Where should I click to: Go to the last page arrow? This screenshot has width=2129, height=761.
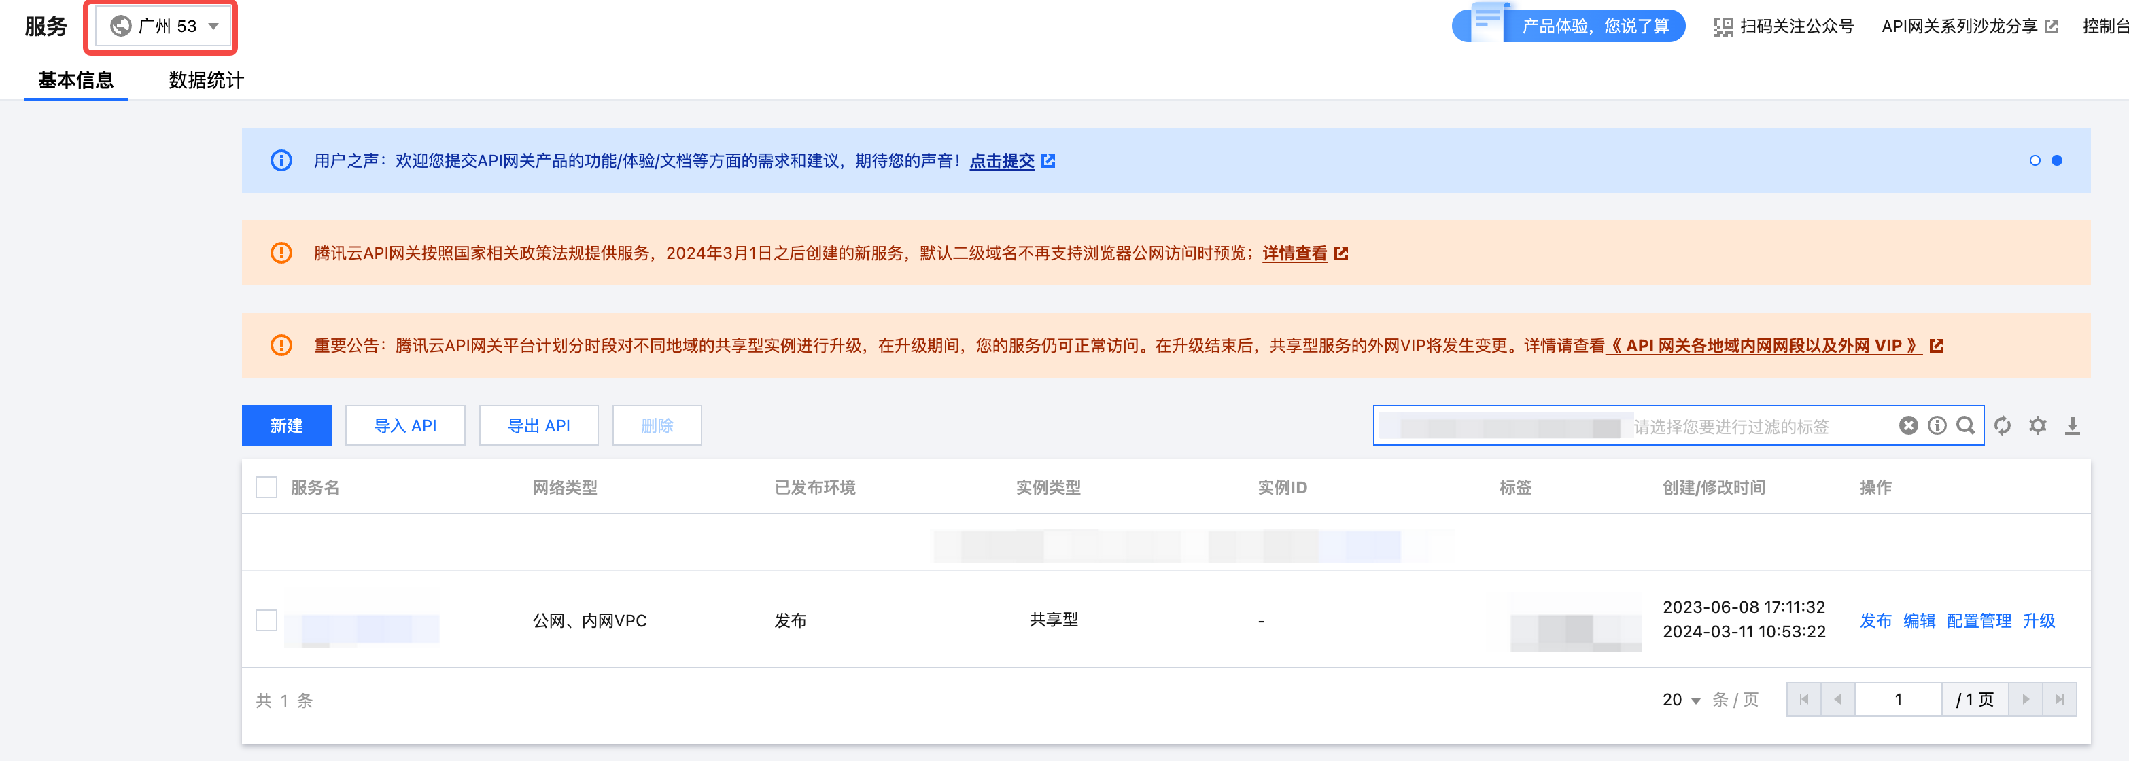pyautogui.click(x=2059, y=700)
